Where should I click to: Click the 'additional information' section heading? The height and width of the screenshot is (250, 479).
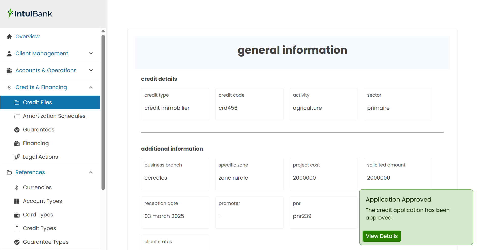click(172, 149)
